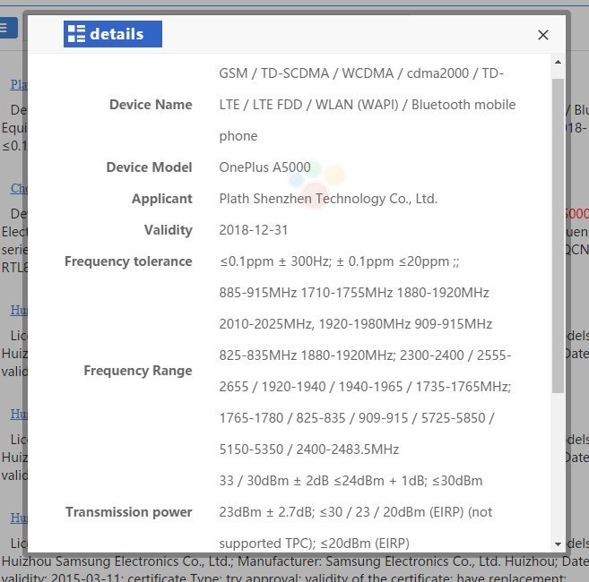Click the '885-915MHz 1710-1755MHz' frequency line
Viewport: 589px width, 582px height.
point(354,293)
